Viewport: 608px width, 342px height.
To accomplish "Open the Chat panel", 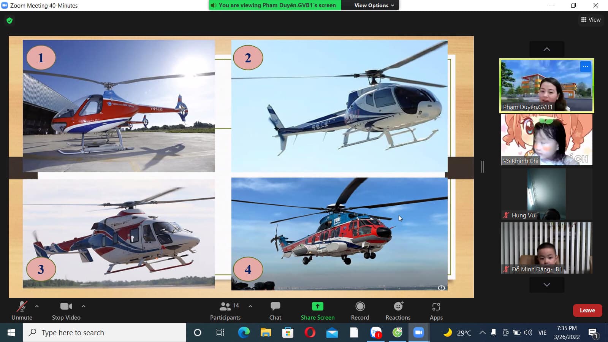I will (x=275, y=310).
